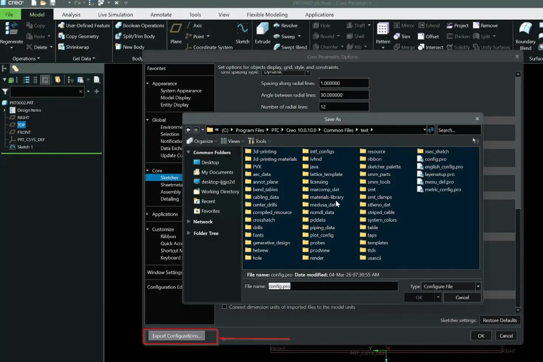
Task: Click the Extrude tool icon
Action: click(x=262, y=29)
